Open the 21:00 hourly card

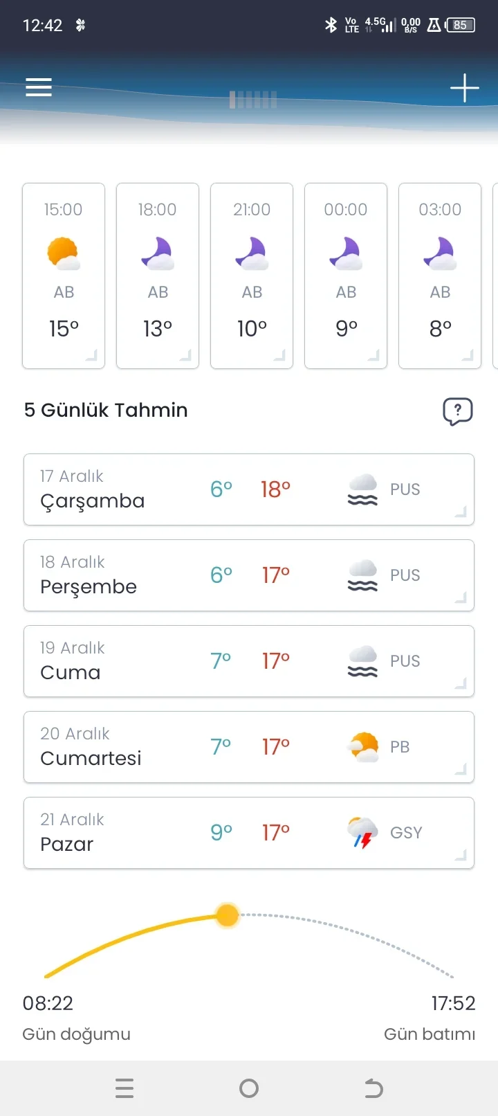click(252, 276)
